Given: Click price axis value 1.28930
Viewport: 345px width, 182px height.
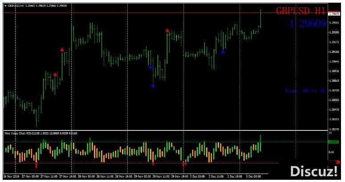Looking at the screenshot, I should [333, 71].
